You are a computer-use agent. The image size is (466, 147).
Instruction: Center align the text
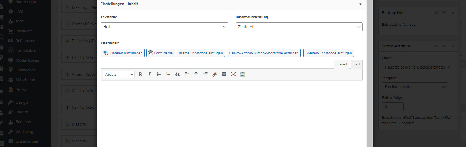[x=196, y=74]
